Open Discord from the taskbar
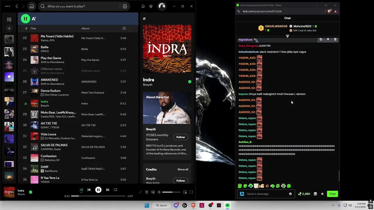This screenshot has width=374, height=210. pos(176,205)
